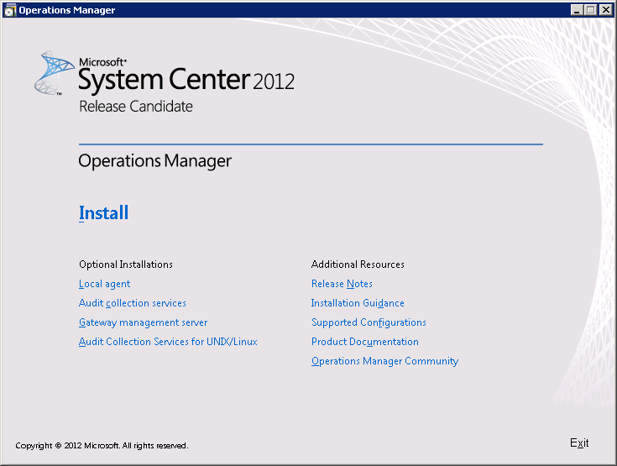The height and width of the screenshot is (466, 617).
Task: Visit Operations Manager Community
Action: coord(384,361)
